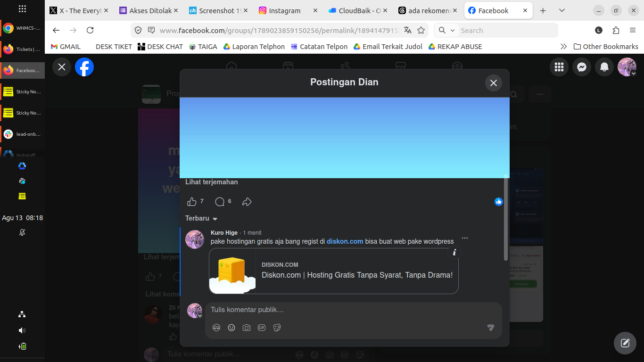Open browser extensions puzzle icon

click(616, 30)
